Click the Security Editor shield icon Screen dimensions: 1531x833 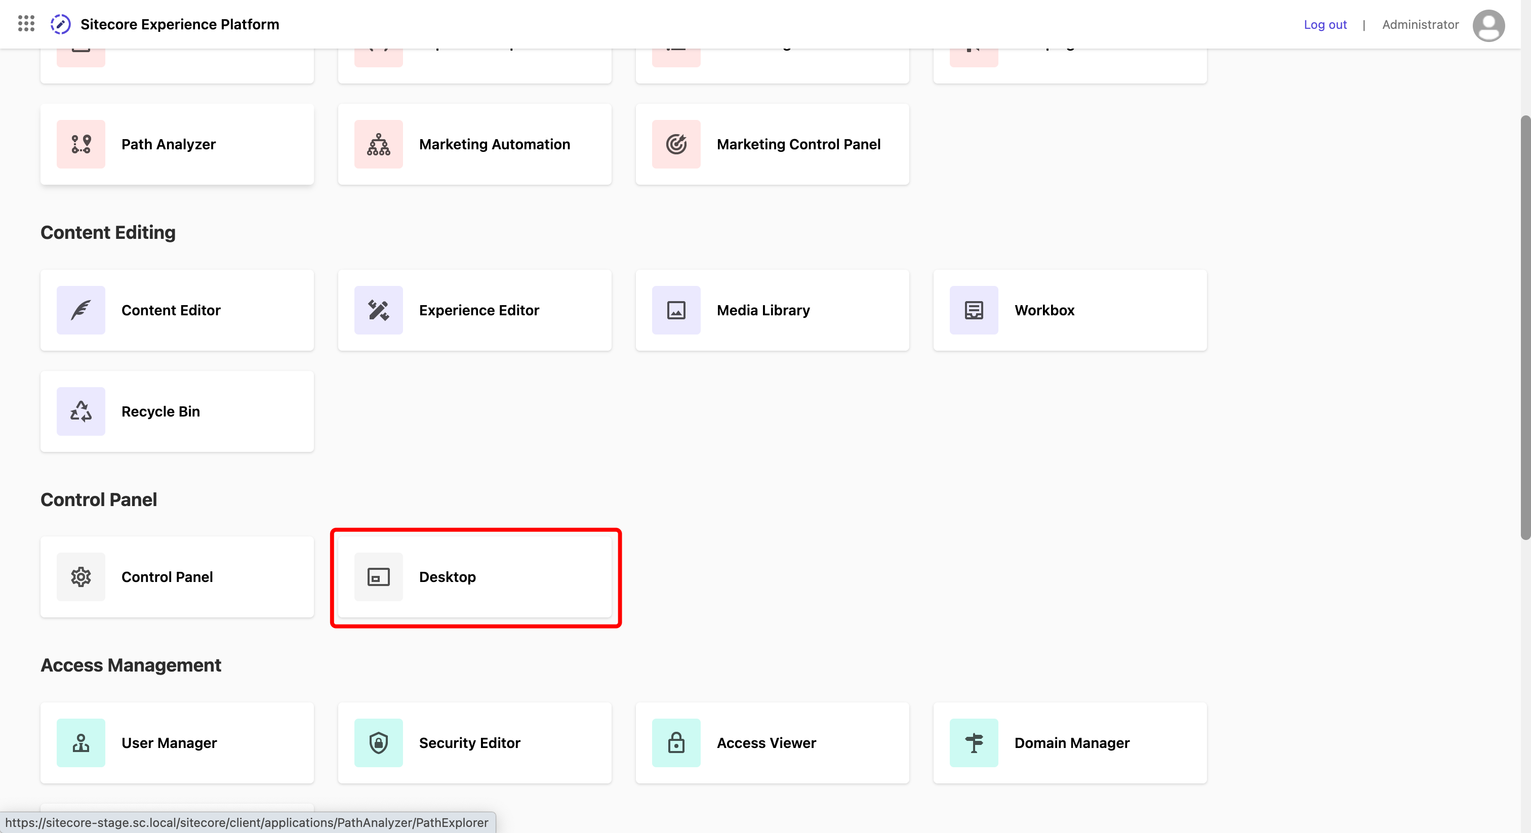[x=379, y=743]
